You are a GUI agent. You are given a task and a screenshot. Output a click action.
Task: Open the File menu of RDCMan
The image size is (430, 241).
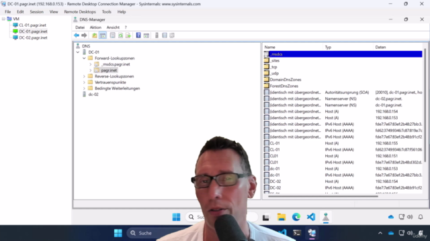[7, 12]
